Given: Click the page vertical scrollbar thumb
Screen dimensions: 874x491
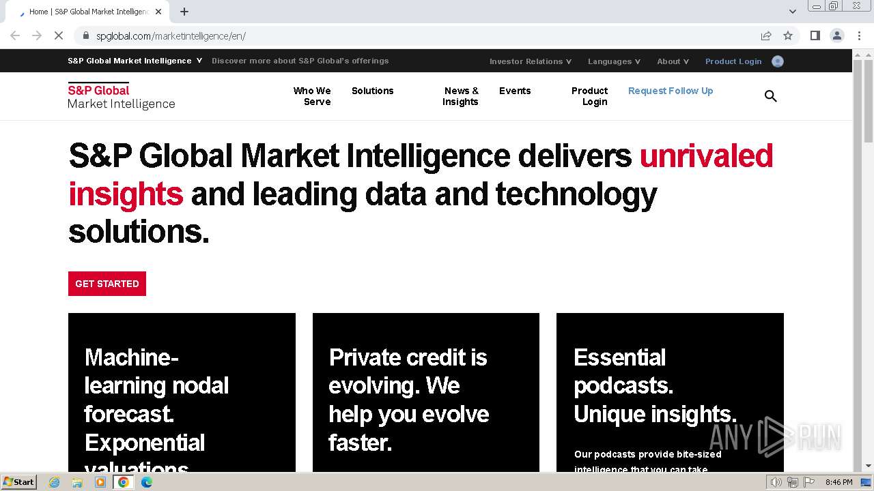Looking at the screenshot, I should click(x=868, y=102).
